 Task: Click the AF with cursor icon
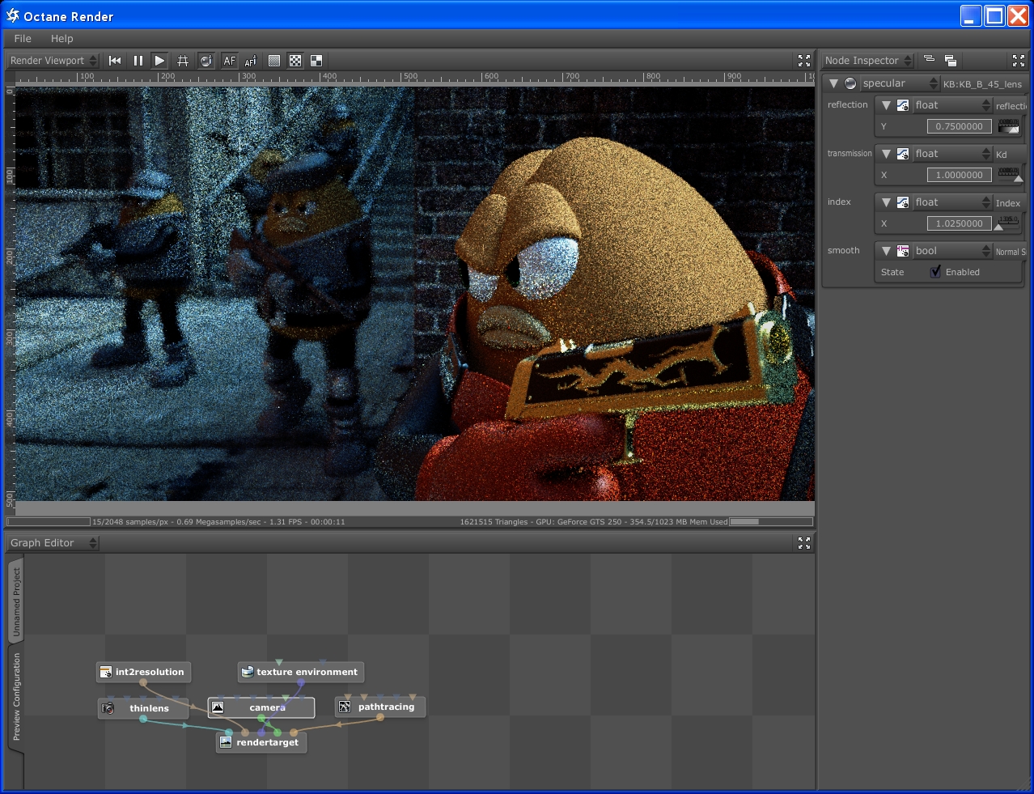(251, 61)
